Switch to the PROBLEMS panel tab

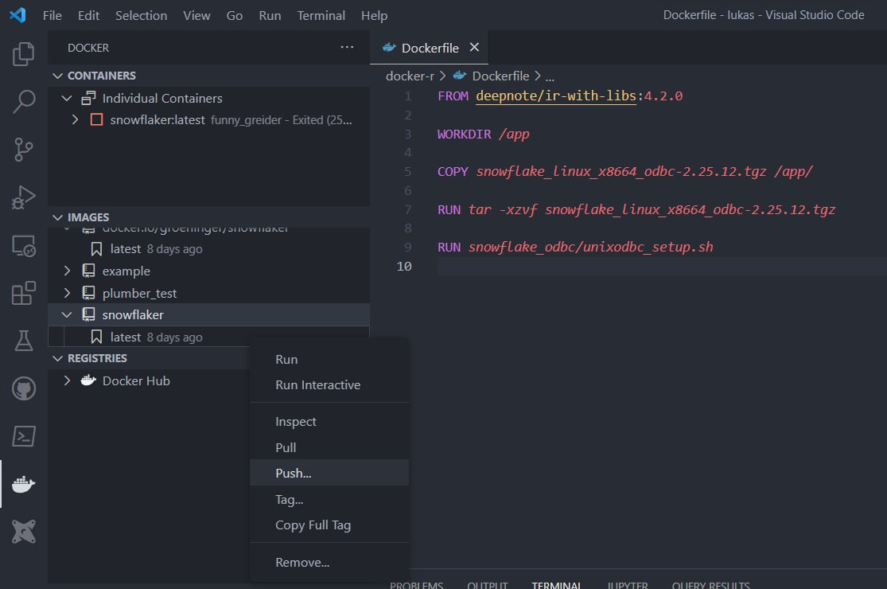(x=416, y=584)
